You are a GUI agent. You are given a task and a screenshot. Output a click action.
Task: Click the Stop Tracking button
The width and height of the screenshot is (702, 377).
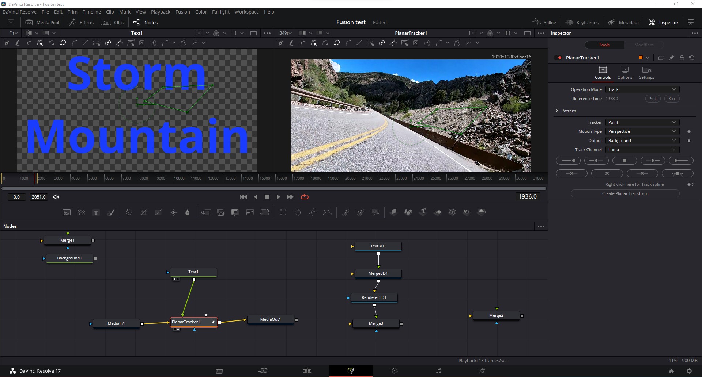624,161
